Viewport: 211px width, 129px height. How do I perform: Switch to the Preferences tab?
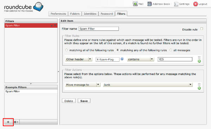pyautogui.click(x=58, y=14)
